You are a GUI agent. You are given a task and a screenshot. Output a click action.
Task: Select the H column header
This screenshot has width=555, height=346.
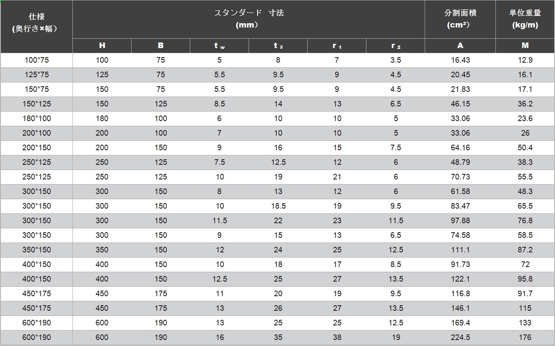(x=102, y=46)
